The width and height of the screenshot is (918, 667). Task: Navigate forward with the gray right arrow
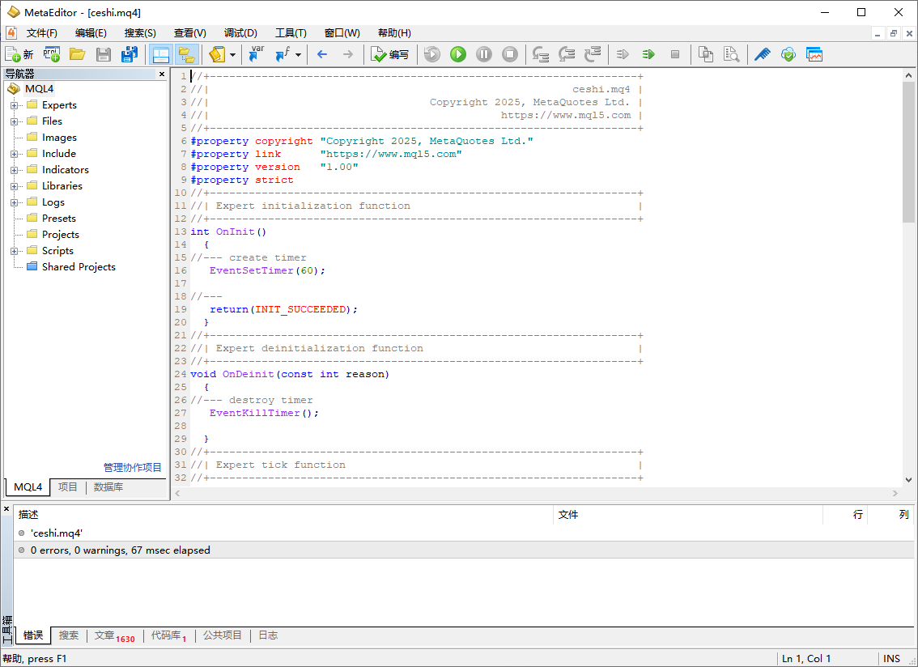tap(348, 54)
